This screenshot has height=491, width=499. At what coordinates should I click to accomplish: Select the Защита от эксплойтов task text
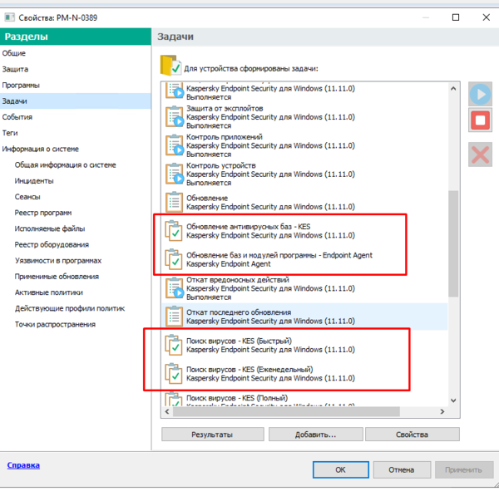point(225,109)
